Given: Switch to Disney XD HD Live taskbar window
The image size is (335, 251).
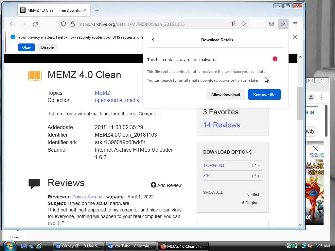Looking at the screenshot, I should [x=78, y=246].
